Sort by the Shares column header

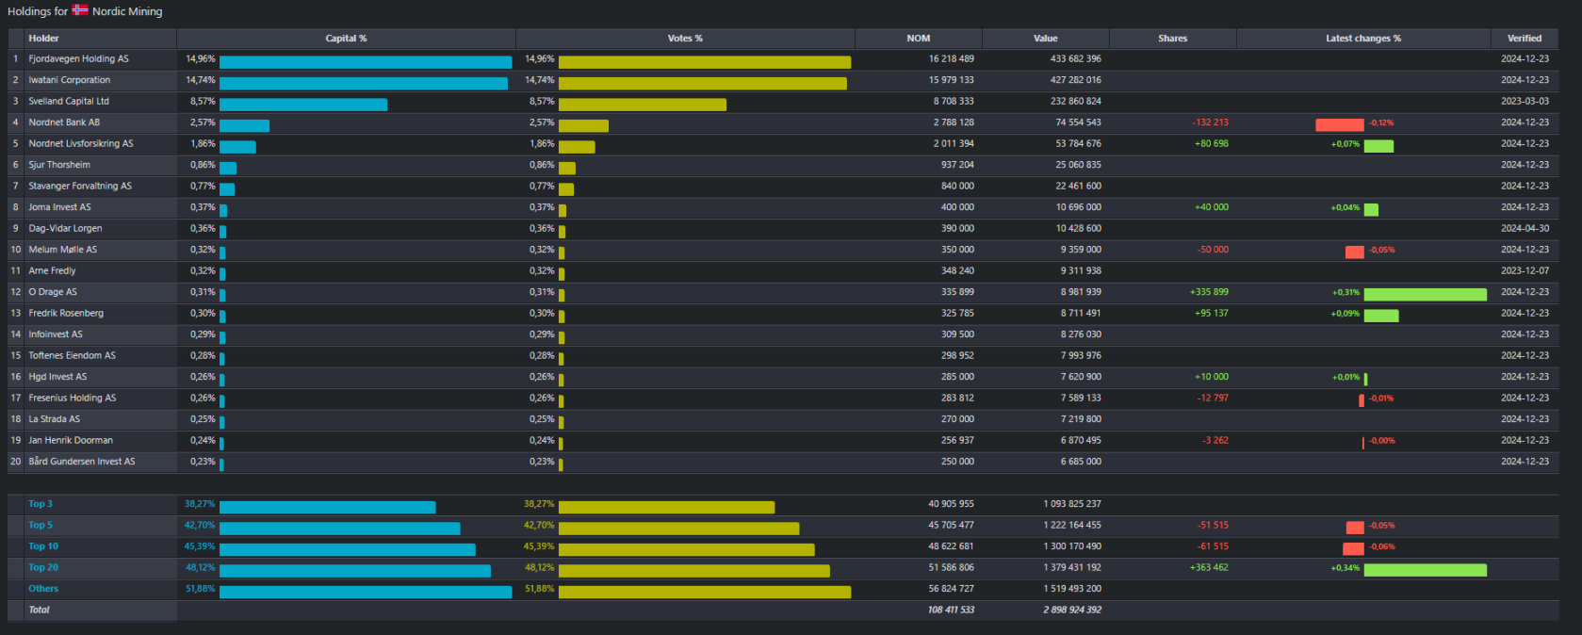pyautogui.click(x=1173, y=39)
